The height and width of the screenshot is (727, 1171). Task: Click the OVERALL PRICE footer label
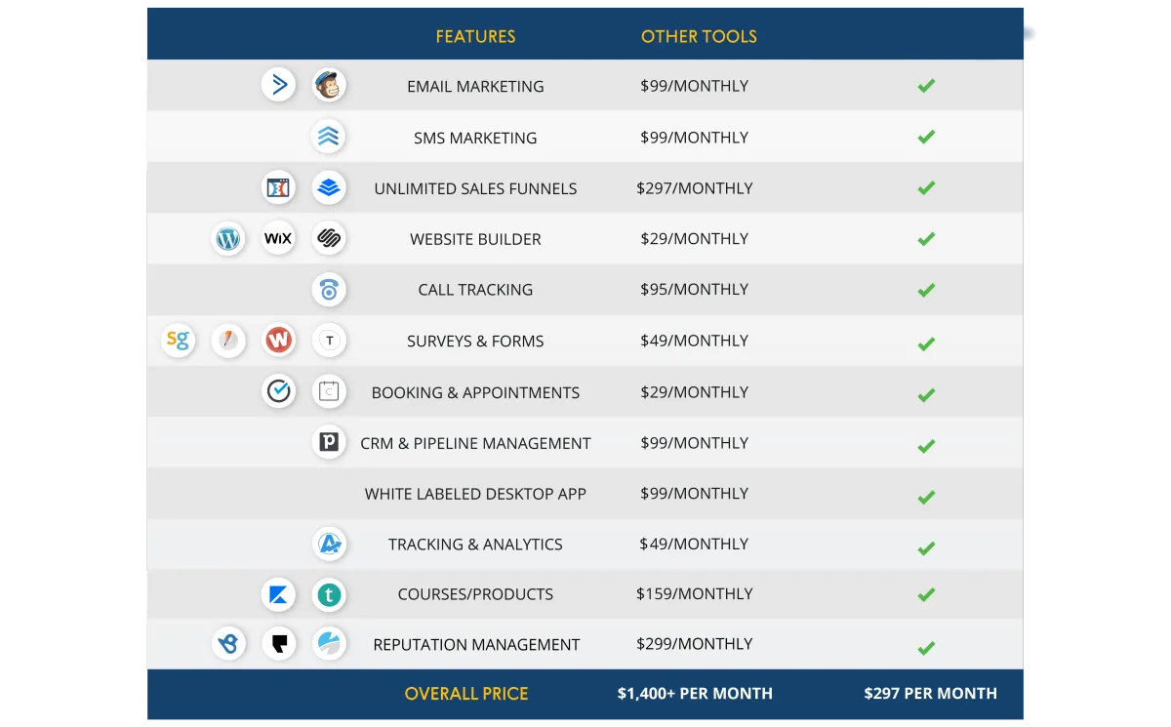click(x=466, y=694)
